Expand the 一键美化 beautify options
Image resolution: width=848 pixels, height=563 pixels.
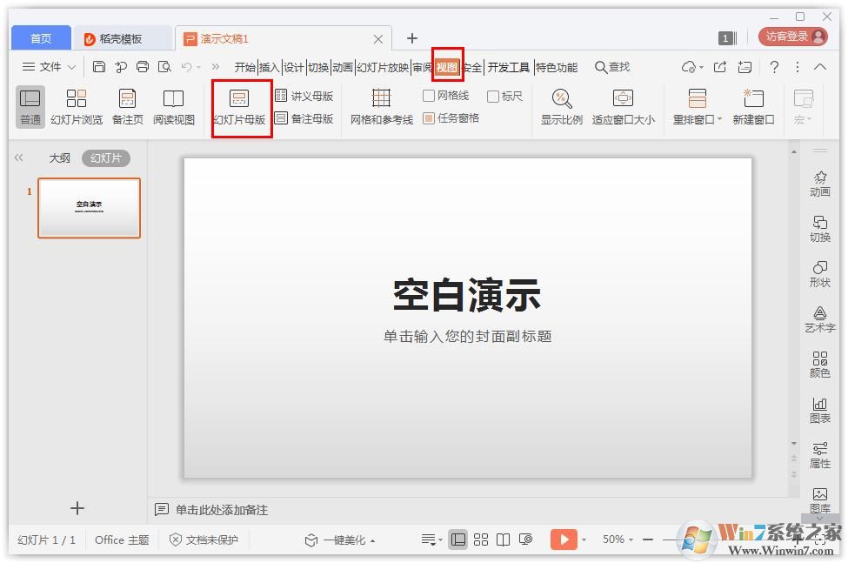pyautogui.click(x=371, y=540)
